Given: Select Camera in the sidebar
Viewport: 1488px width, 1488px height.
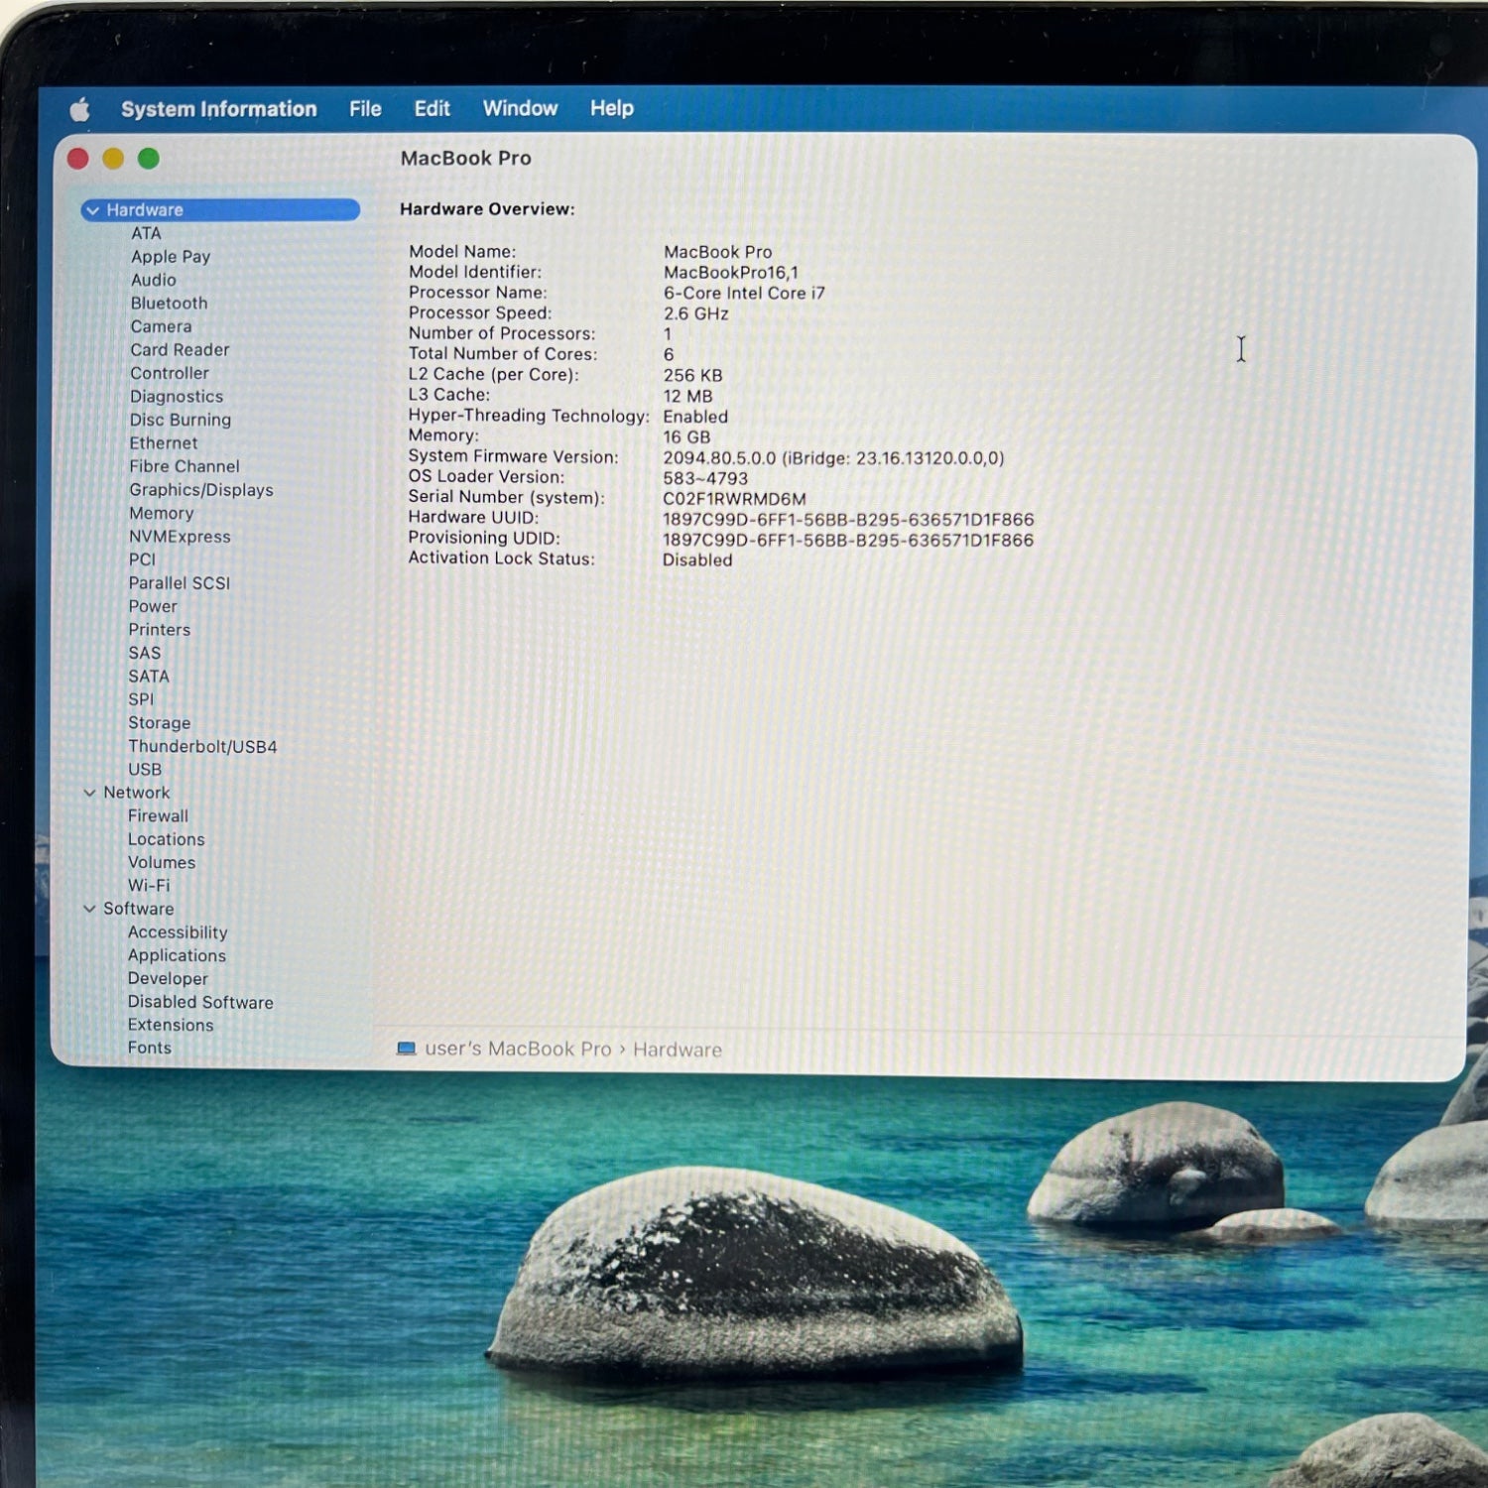Looking at the screenshot, I should [161, 326].
